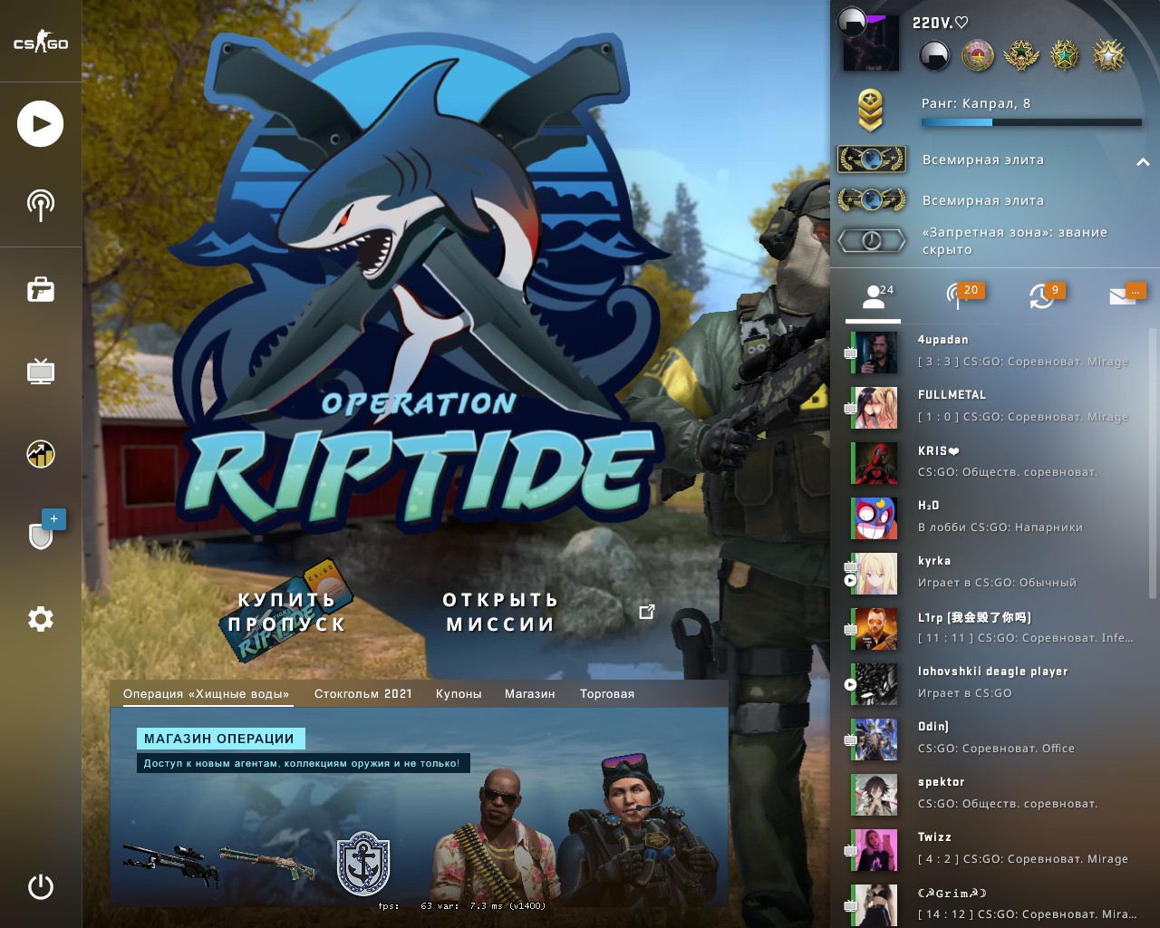
Task: Open the stats chart icon in the sidebar
Action: click(x=41, y=453)
